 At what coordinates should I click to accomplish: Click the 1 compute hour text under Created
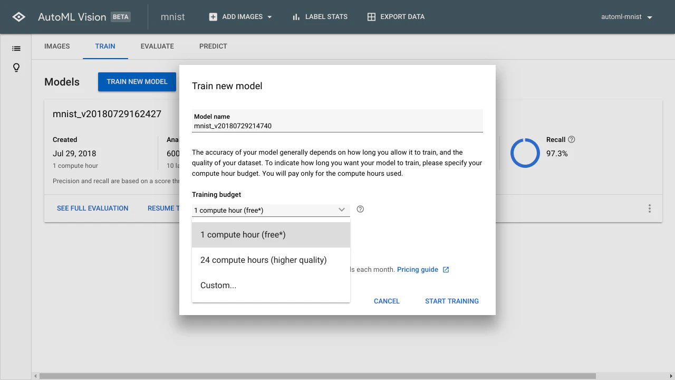[x=75, y=166]
